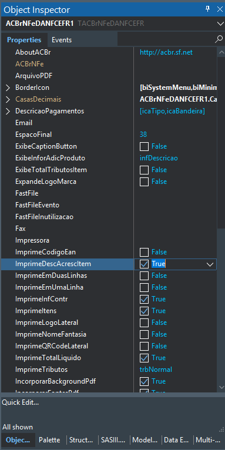This screenshot has height=450, width=225.
Task: Expand the BorderIcon property
Action: pyautogui.click(x=8, y=88)
